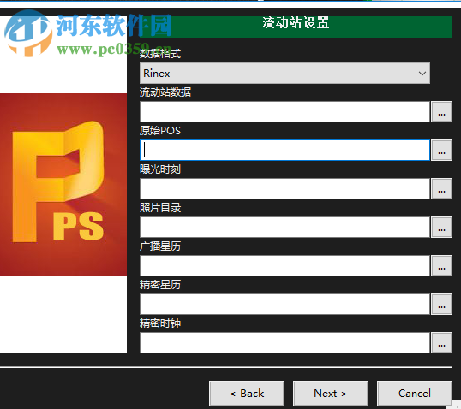Click the 广播星历 input field
The height and width of the screenshot is (409, 461).
point(284,265)
